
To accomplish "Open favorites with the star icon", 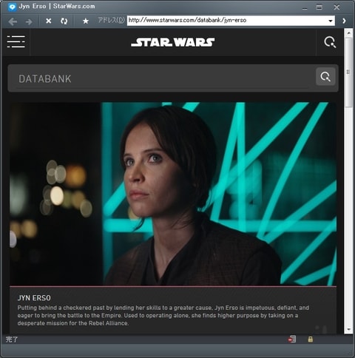I will (x=86, y=21).
